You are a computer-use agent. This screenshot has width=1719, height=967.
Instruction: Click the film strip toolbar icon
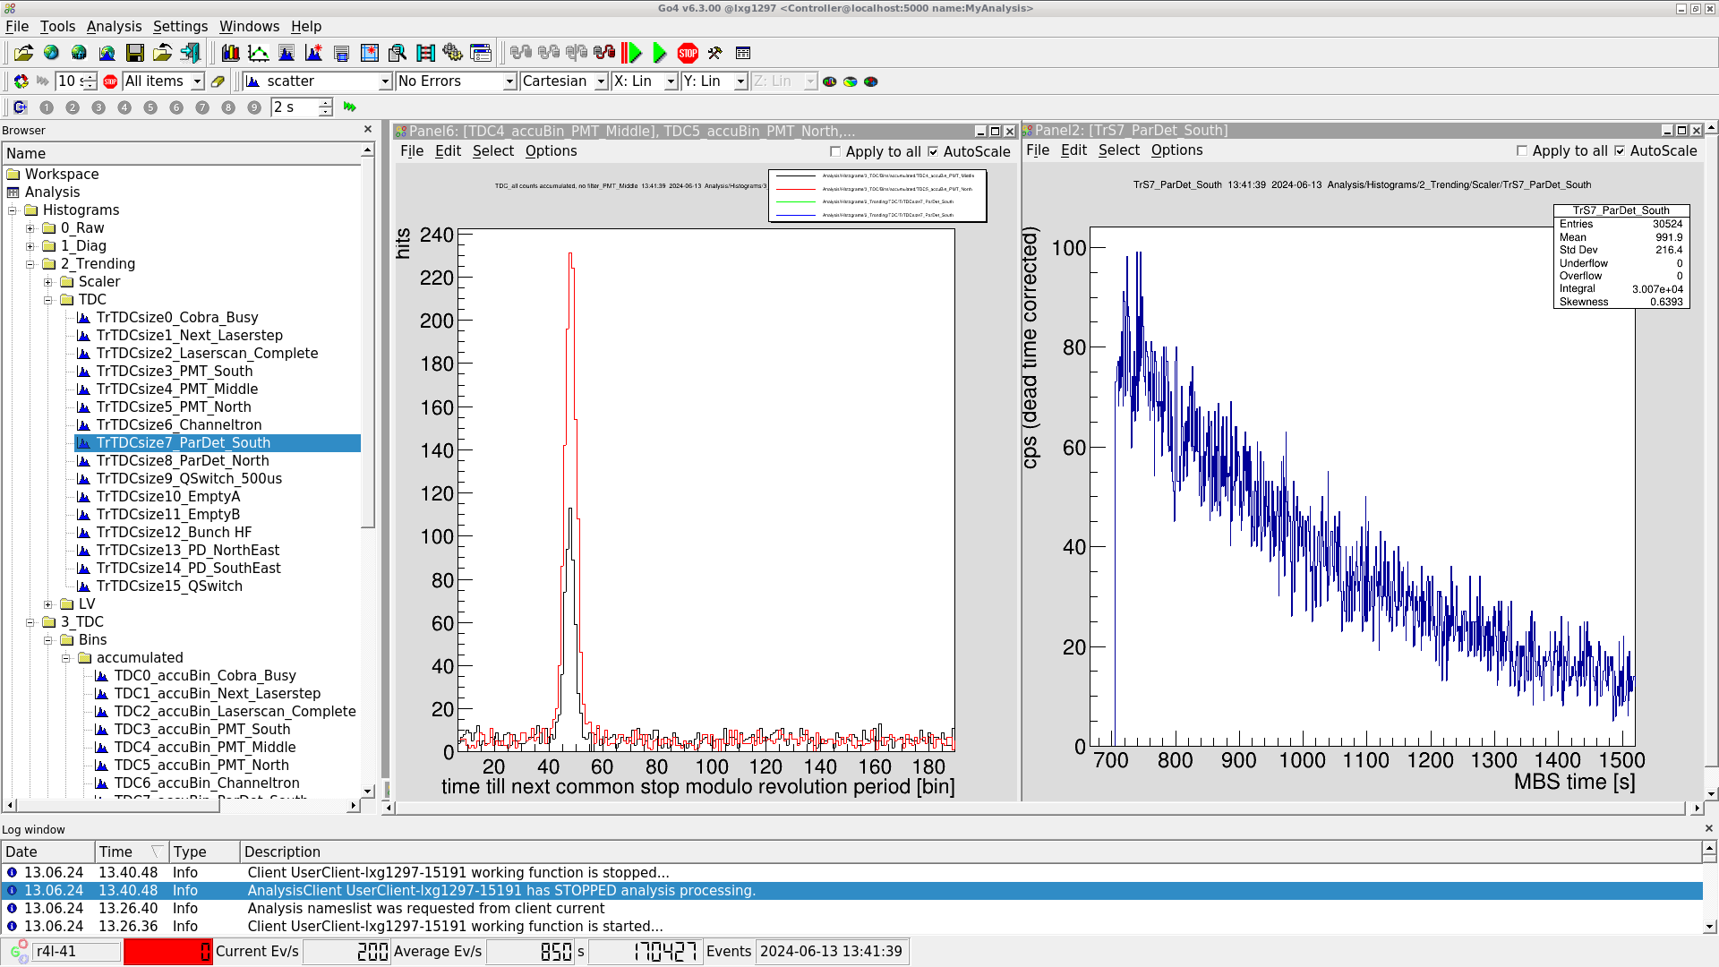pos(424,54)
